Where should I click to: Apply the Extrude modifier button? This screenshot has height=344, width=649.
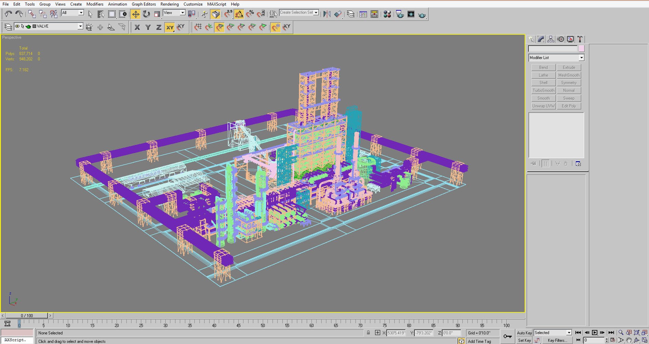(569, 68)
